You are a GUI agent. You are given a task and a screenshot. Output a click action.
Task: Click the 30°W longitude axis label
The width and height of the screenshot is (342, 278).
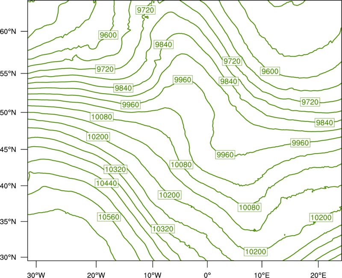coord(36,275)
